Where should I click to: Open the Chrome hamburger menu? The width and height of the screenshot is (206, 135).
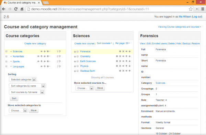pyautogui.click(x=203, y=9)
